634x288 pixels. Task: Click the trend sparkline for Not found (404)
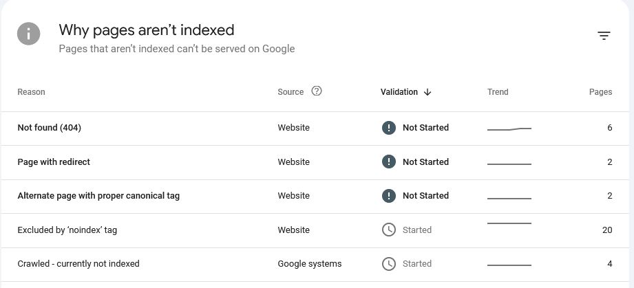tap(509, 129)
